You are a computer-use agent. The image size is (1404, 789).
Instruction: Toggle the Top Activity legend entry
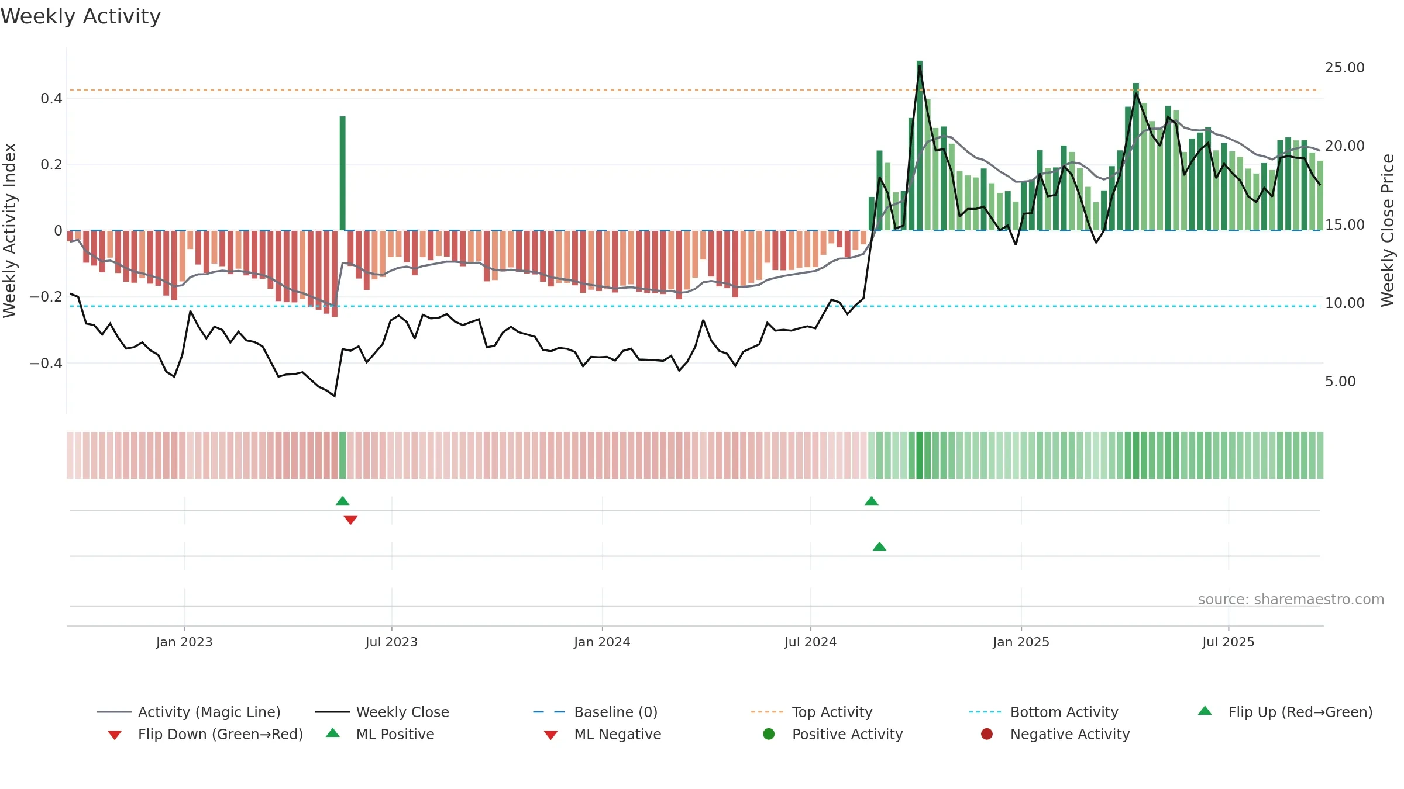click(812, 712)
